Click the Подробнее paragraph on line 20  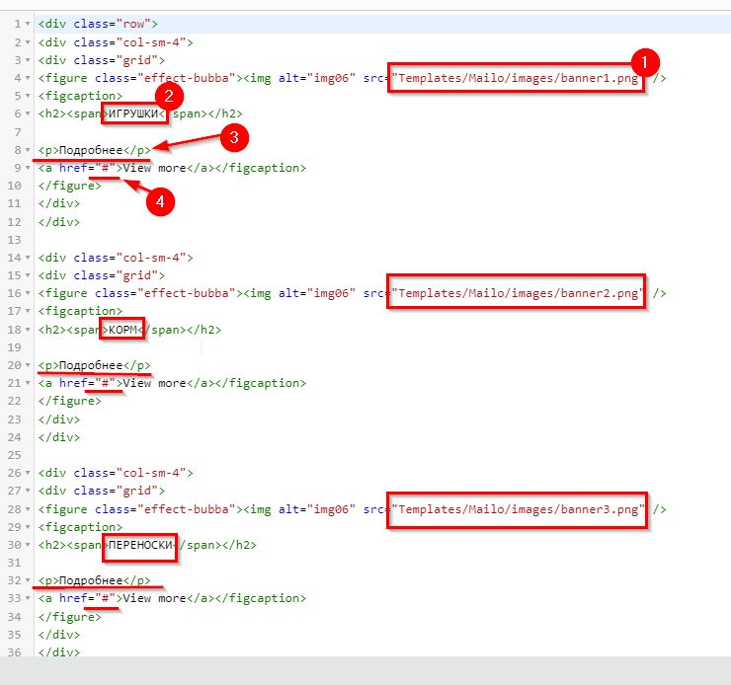click(91, 365)
